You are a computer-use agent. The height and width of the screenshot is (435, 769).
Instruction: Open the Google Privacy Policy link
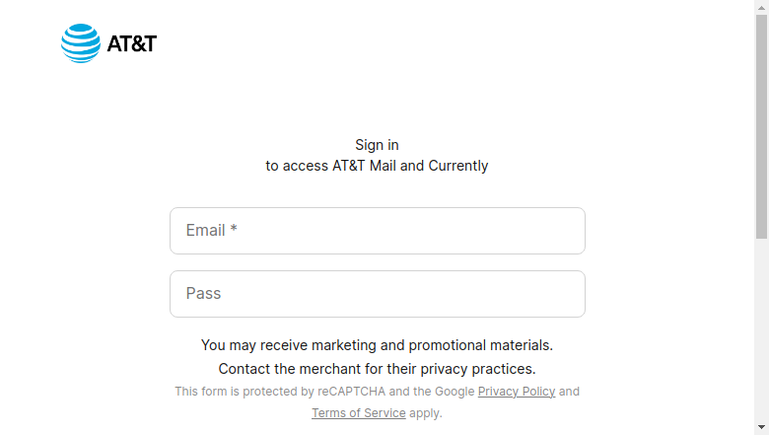[x=517, y=392]
